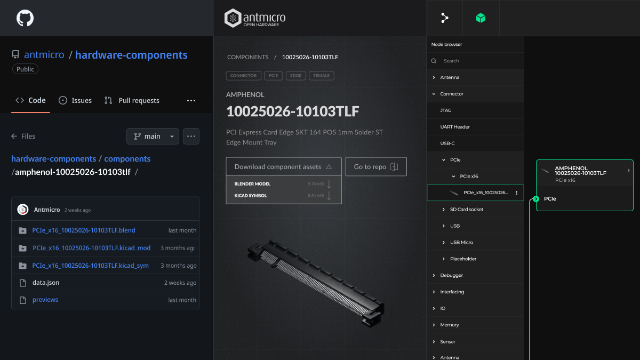Viewport: 640px width, 360px height.
Task: Open the kebab menu on PCIe_x16 node item
Action: (x=516, y=193)
